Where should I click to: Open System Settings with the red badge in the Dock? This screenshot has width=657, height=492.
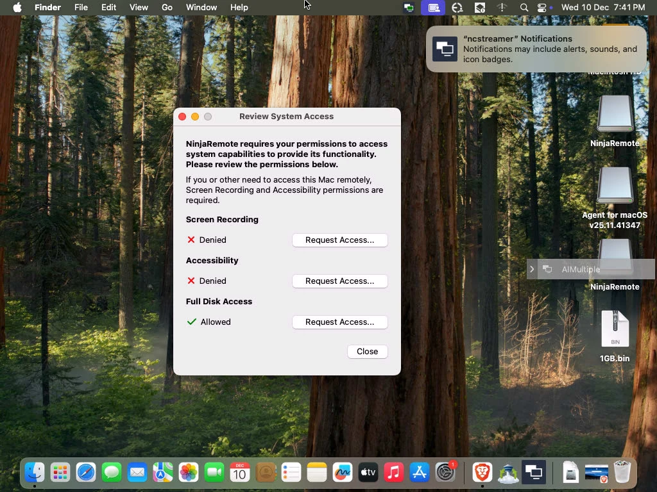tap(445, 472)
